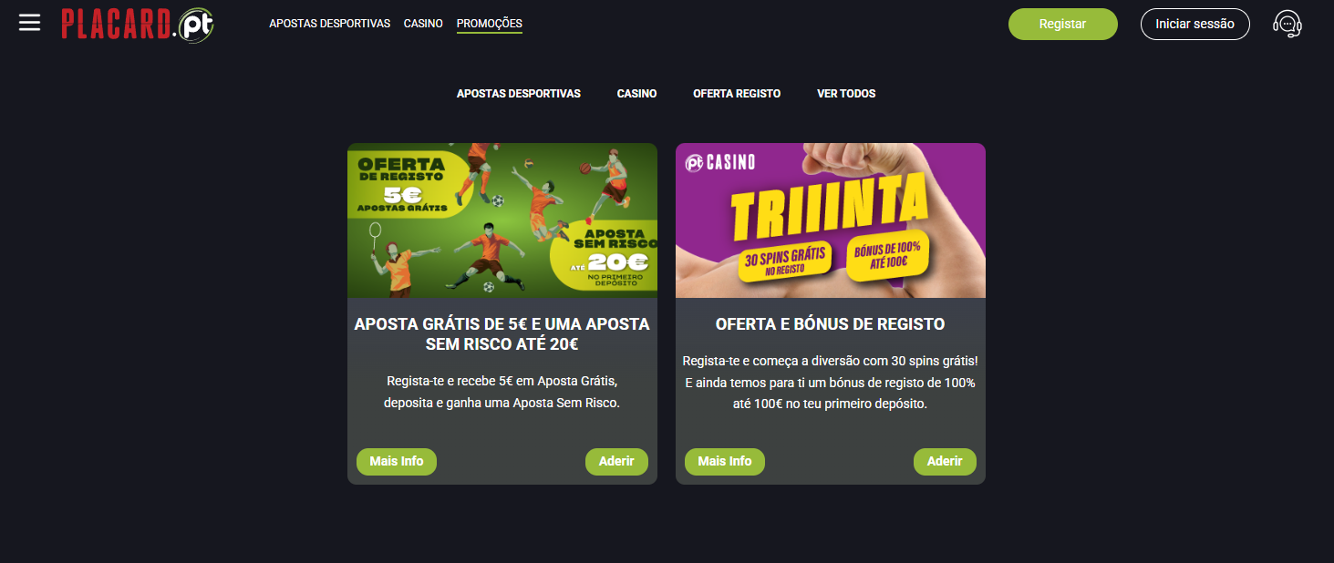Click Aderir on casino registration bonus
Viewport: 1334px width, 563px height.
[945, 462]
